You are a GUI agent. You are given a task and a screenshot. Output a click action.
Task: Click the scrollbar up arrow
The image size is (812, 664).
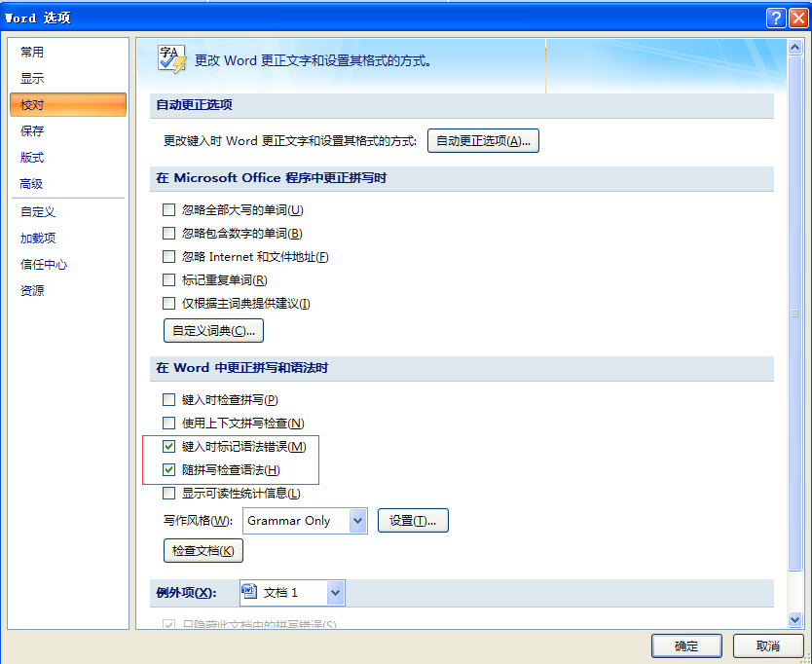pyautogui.click(x=794, y=48)
